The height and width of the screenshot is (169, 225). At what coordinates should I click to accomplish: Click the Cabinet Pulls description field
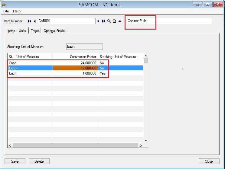(169, 21)
